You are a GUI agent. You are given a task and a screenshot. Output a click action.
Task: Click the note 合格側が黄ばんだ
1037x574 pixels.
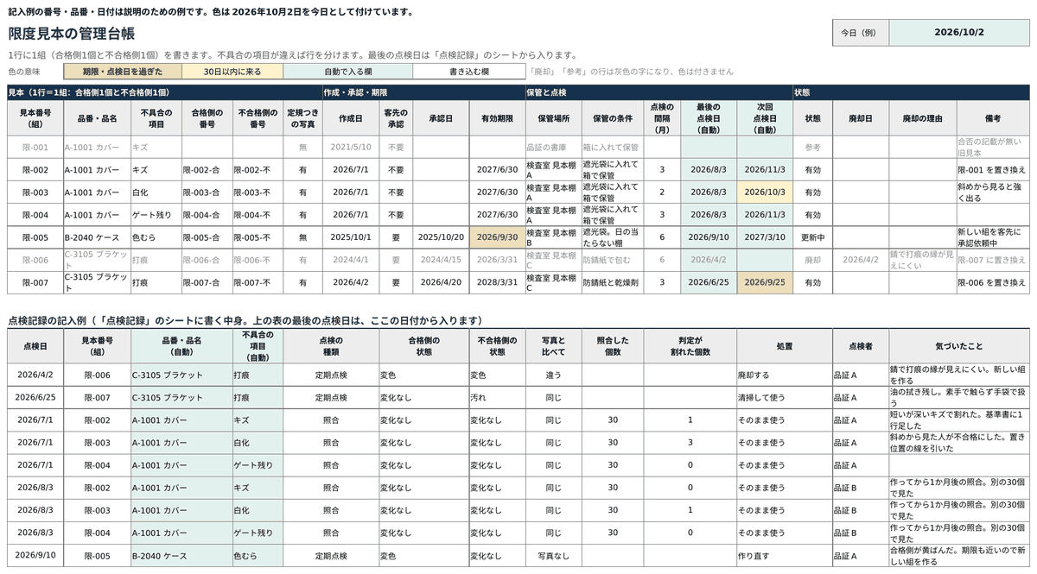(x=959, y=555)
